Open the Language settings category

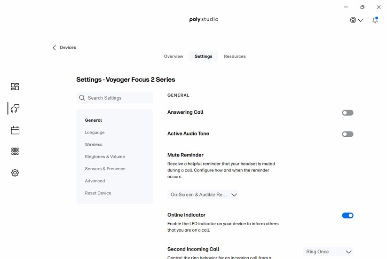(95, 133)
